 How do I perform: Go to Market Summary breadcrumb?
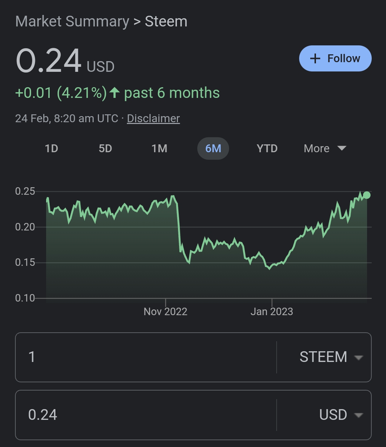[x=72, y=21]
